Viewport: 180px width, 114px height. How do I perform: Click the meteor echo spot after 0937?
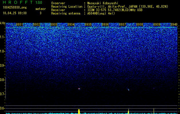[128, 90]
